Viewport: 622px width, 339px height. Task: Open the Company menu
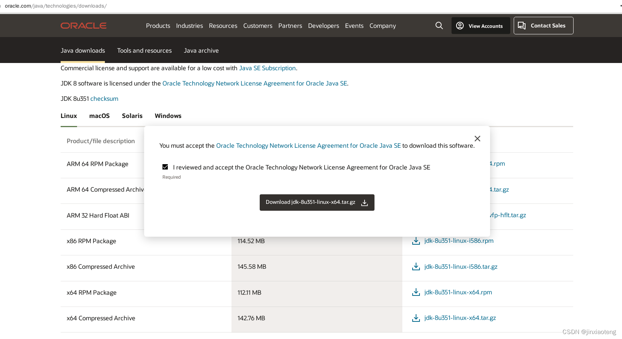383,26
